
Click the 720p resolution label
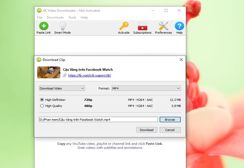coord(88,100)
